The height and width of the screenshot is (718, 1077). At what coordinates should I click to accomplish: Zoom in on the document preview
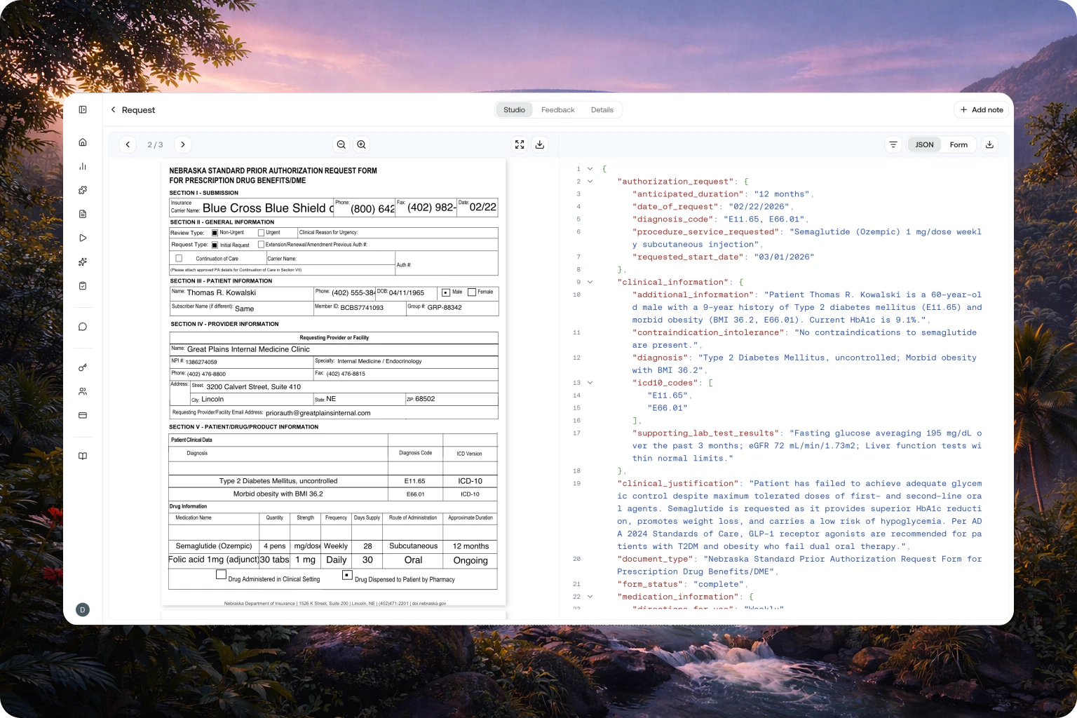coord(361,144)
